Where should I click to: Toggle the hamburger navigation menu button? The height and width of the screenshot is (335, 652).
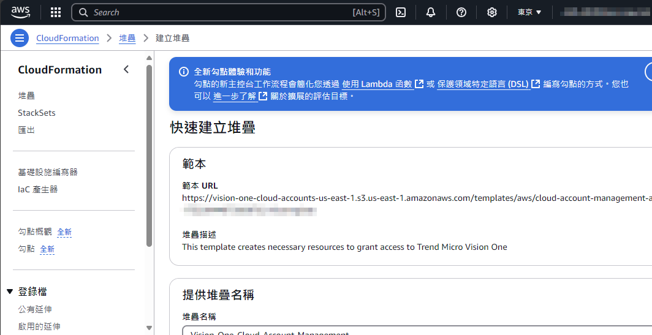[20, 38]
